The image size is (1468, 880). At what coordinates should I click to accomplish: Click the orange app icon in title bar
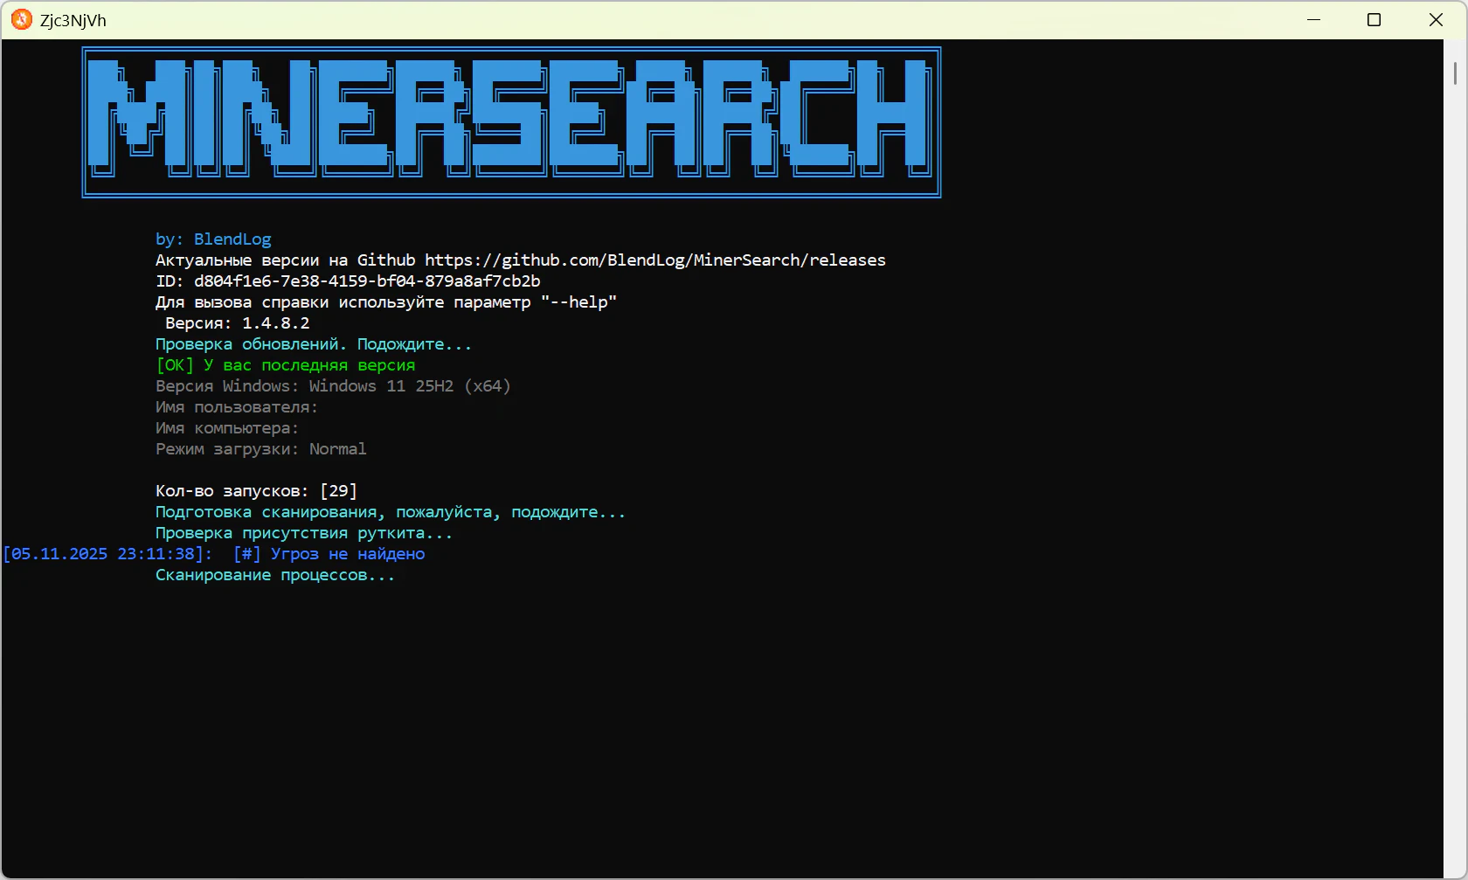[21, 19]
